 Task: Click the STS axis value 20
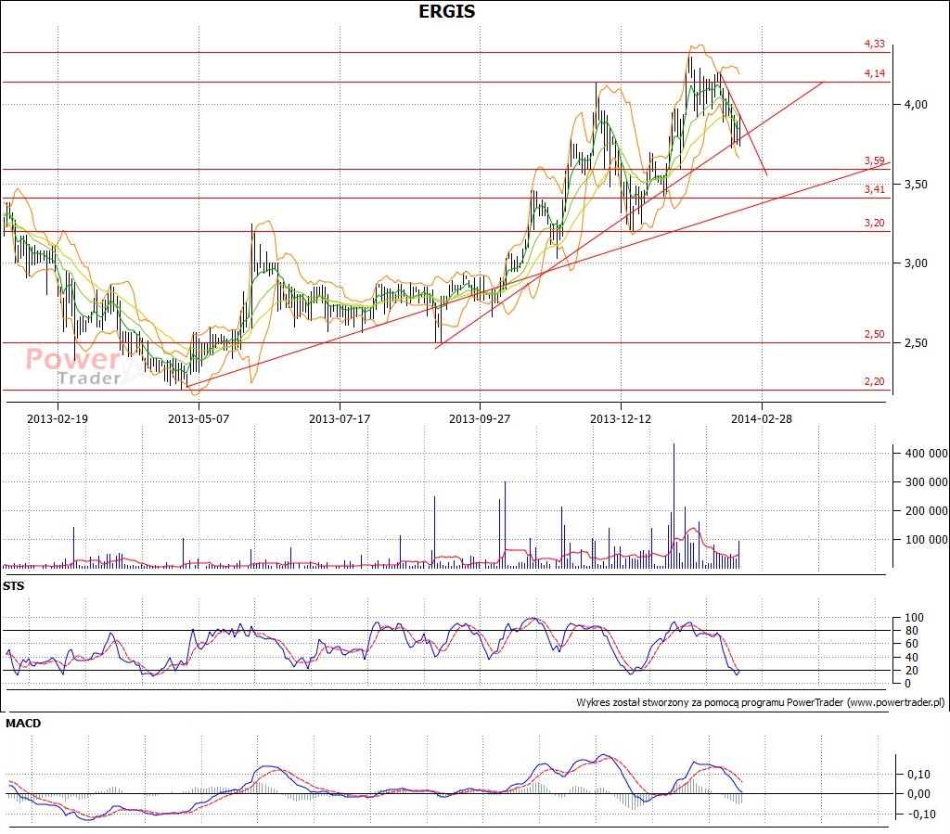(x=911, y=671)
